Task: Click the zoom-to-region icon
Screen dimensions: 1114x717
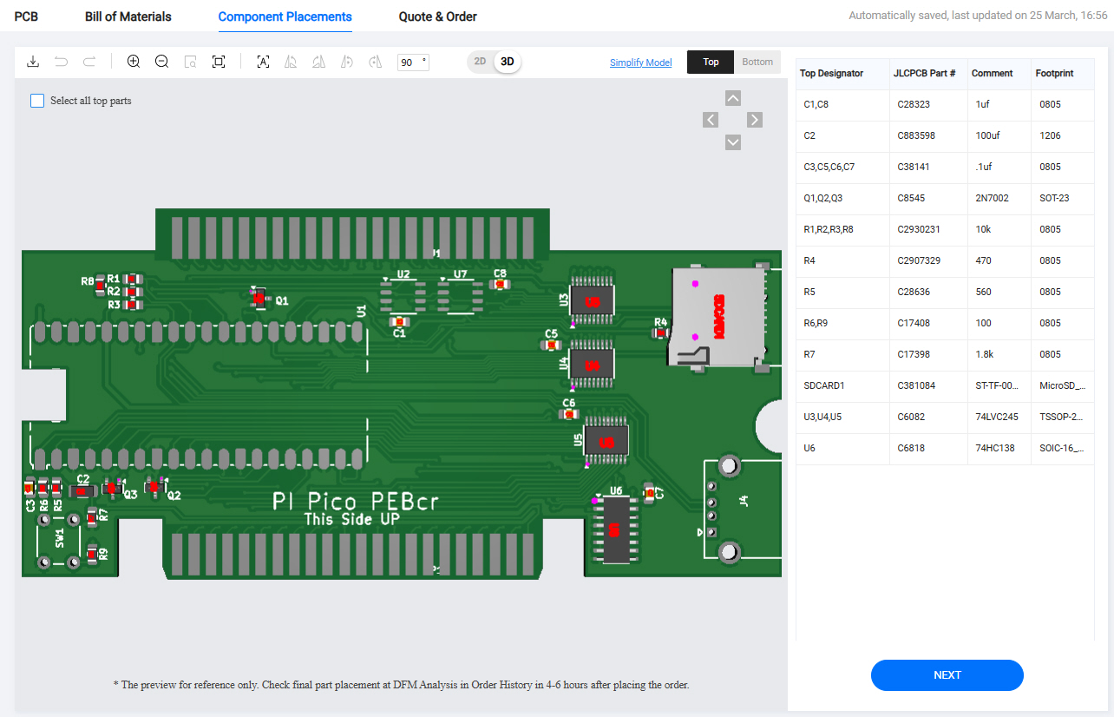Action: click(190, 62)
